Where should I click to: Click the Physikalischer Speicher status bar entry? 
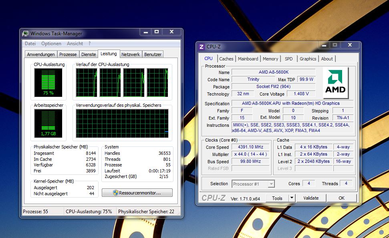tap(146, 212)
